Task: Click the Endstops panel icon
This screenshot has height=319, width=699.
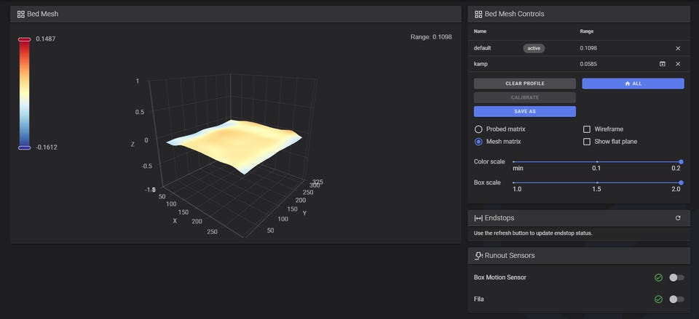Action: (x=478, y=218)
